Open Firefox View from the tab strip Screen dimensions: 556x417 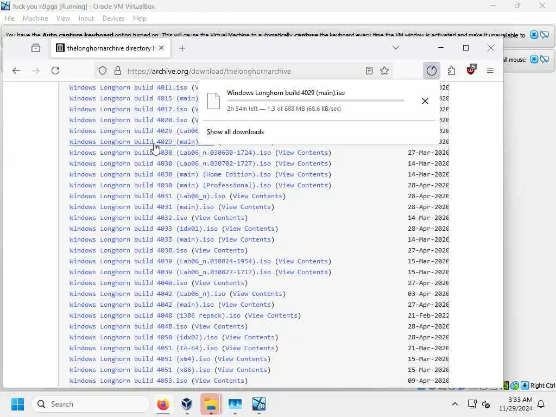(36, 48)
